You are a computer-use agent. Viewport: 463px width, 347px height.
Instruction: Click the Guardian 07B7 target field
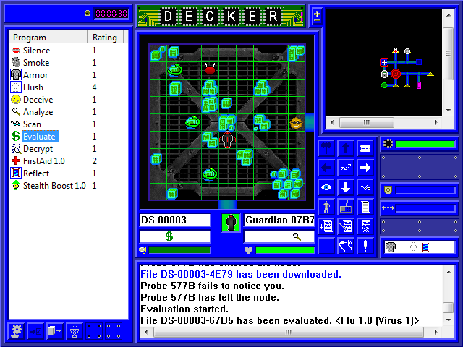(x=279, y=220)
